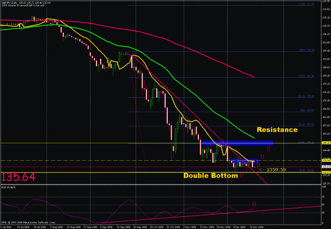Select the "Double Bottom" text label

pyautogui.click(x=211, y=176)
